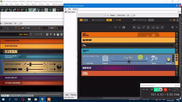Open the Edit menu in the FX chain window

click(69, 9)
